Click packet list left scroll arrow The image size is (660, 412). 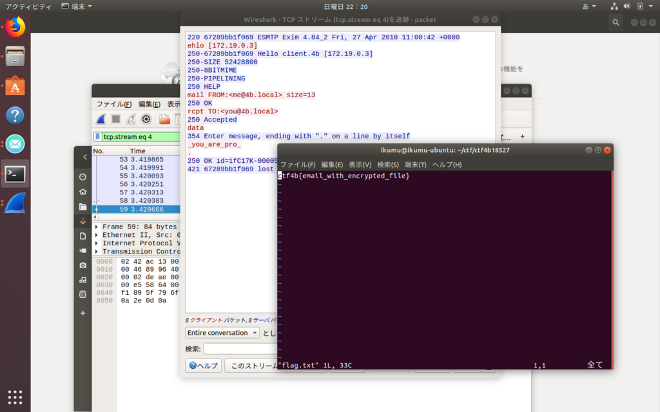95,218
